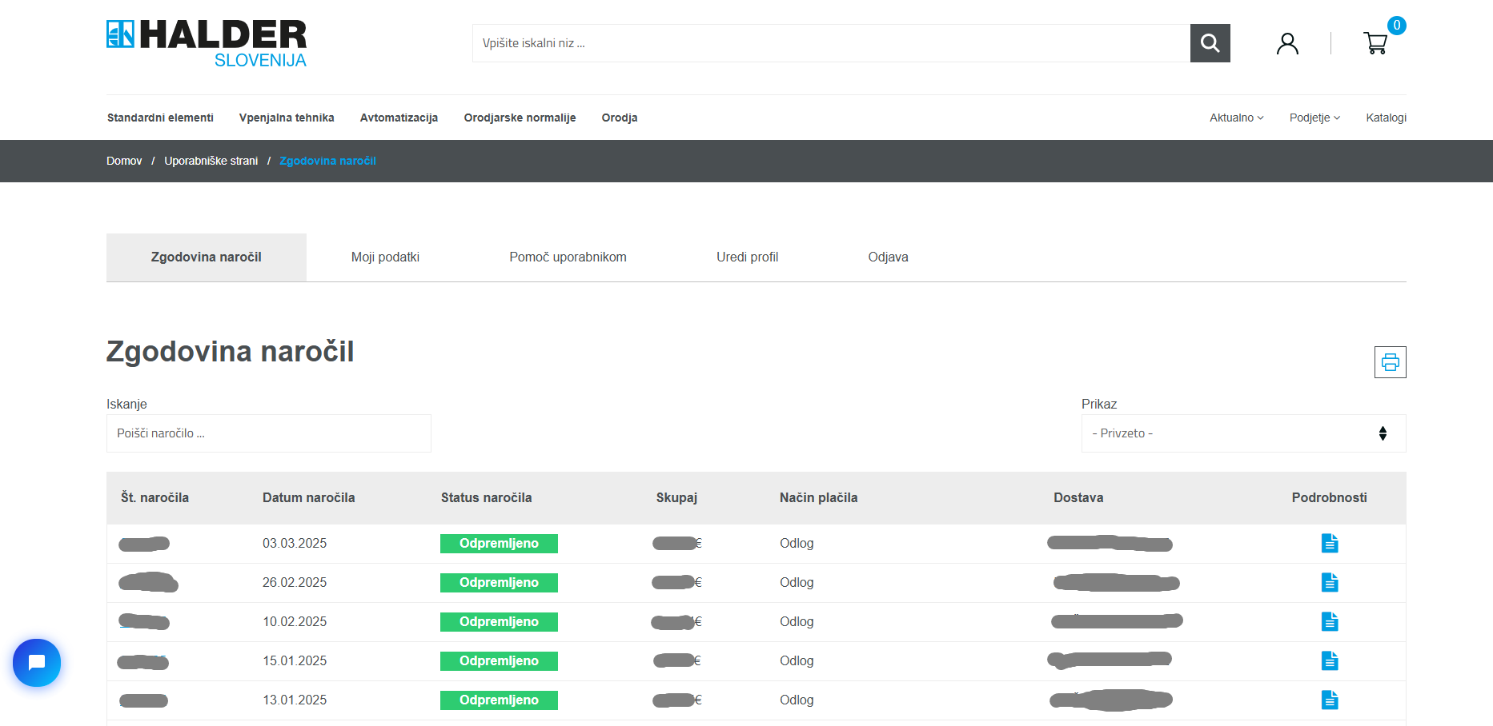Open details document for 15.01.2025 order
The height and width of the screenshot is (726, 1493).
pyautogui.click(x=1329, y=661)
